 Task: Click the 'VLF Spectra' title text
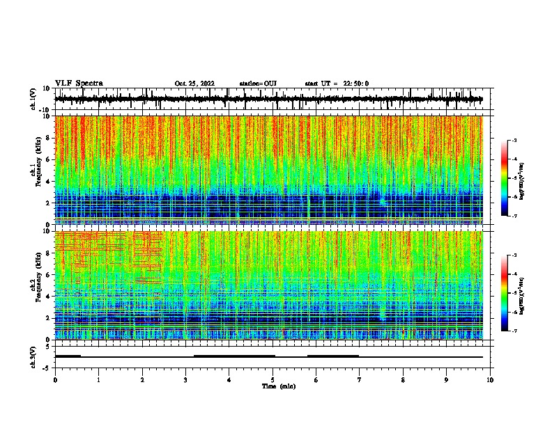[x=79, y=83]
